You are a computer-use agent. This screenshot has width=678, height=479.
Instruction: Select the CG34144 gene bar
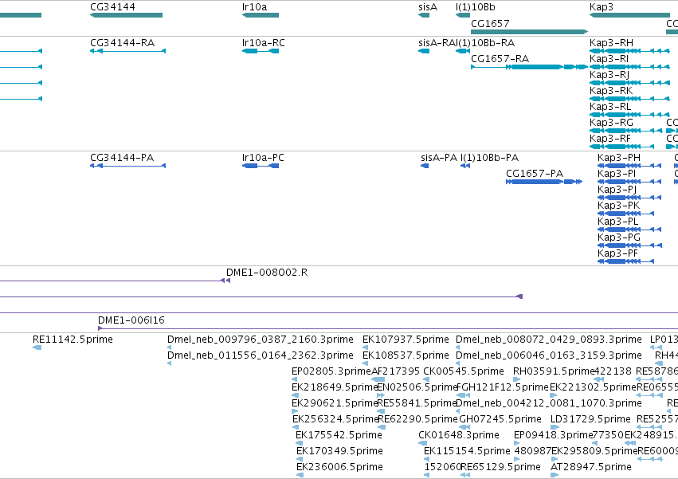(x=126, y=15)
